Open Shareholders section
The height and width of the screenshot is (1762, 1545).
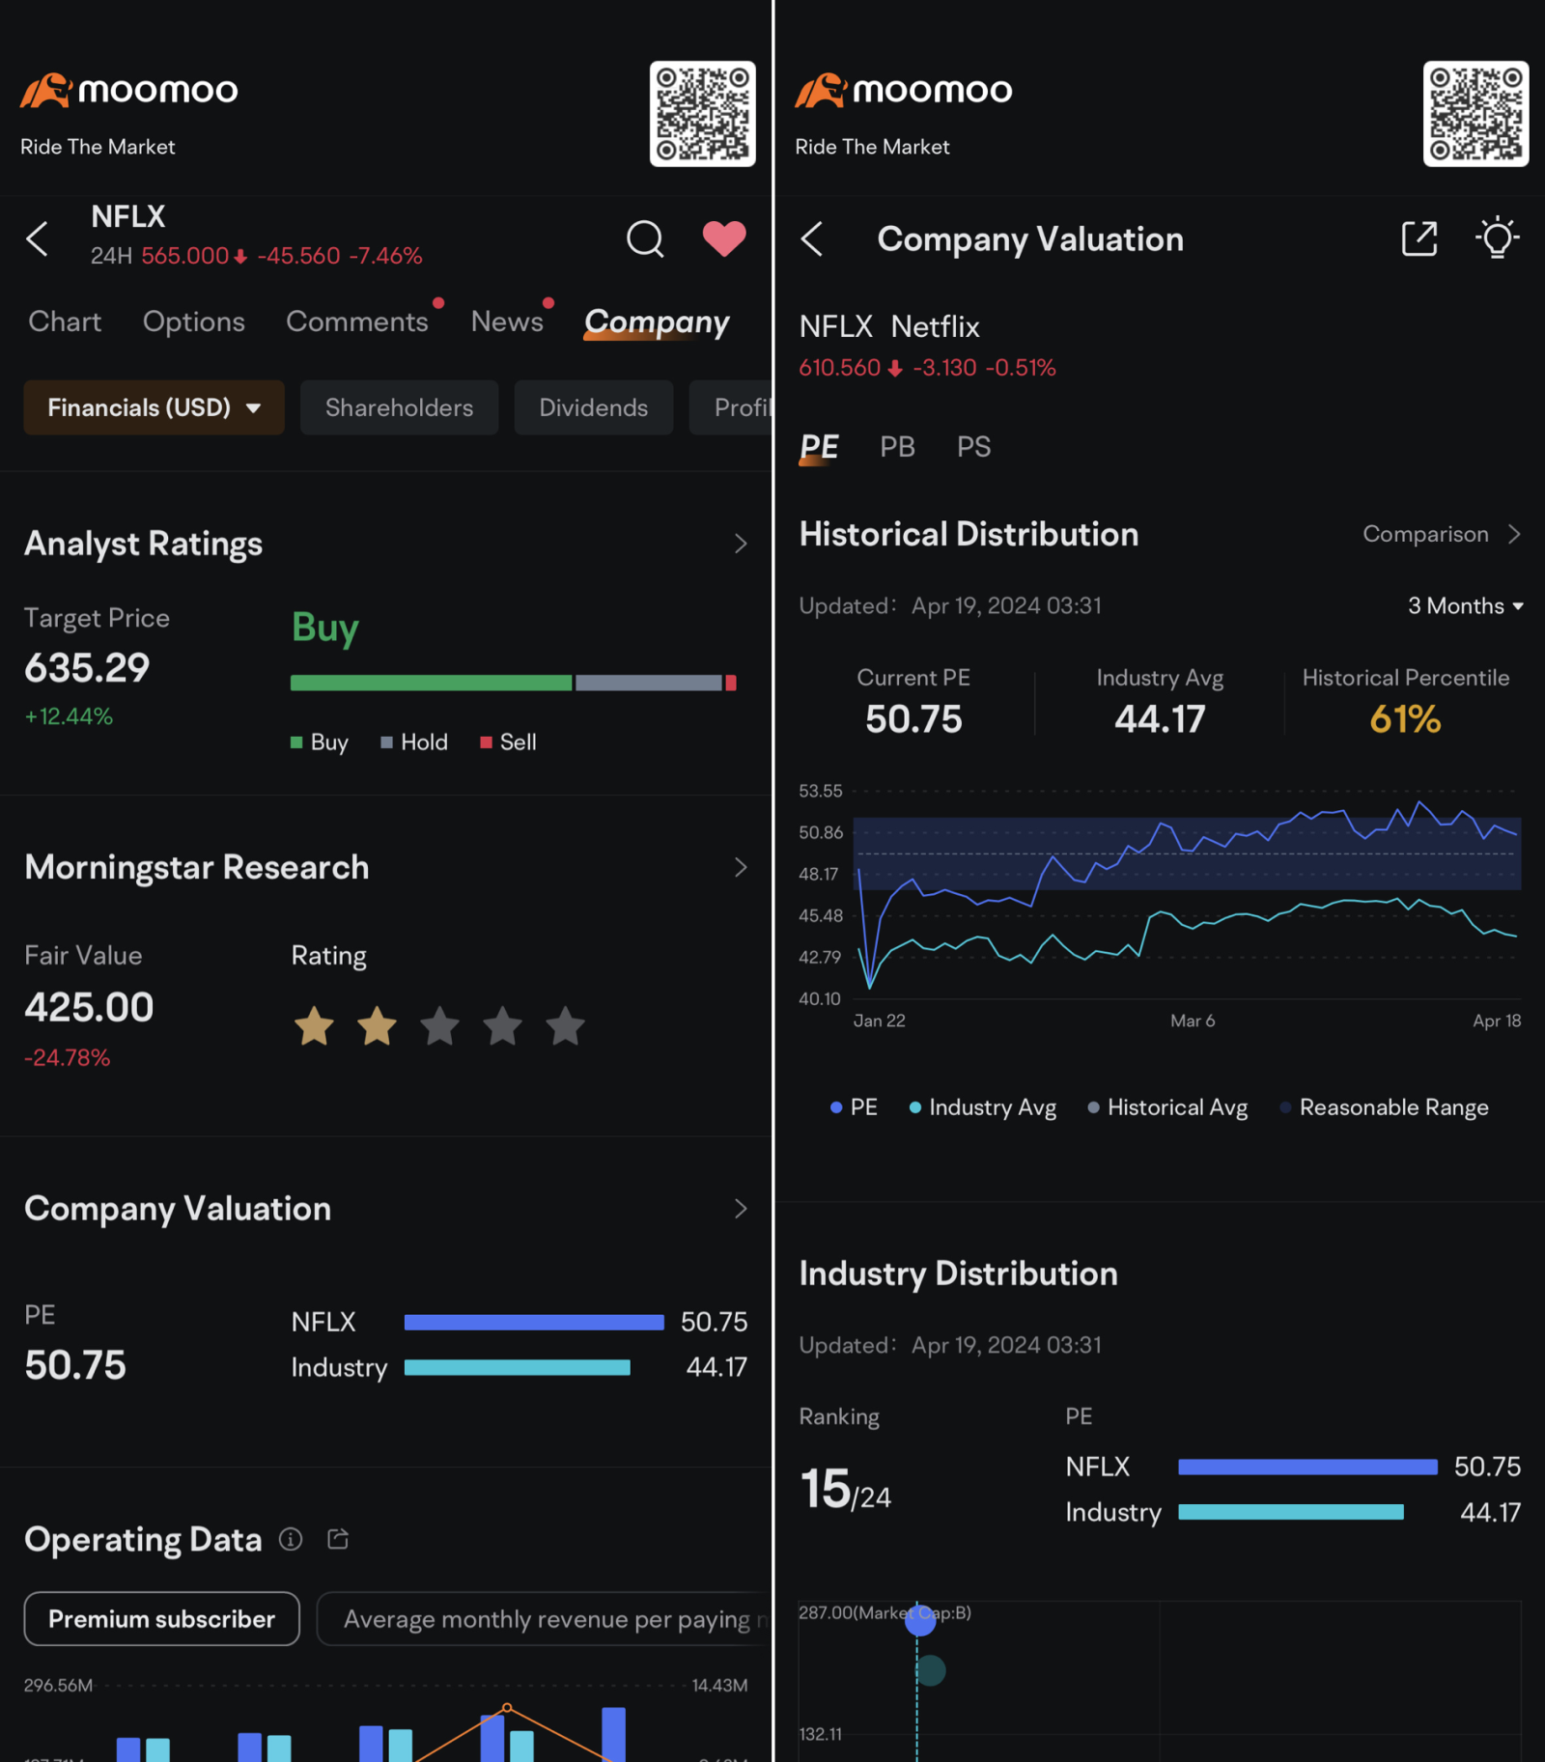pos(399,407)
